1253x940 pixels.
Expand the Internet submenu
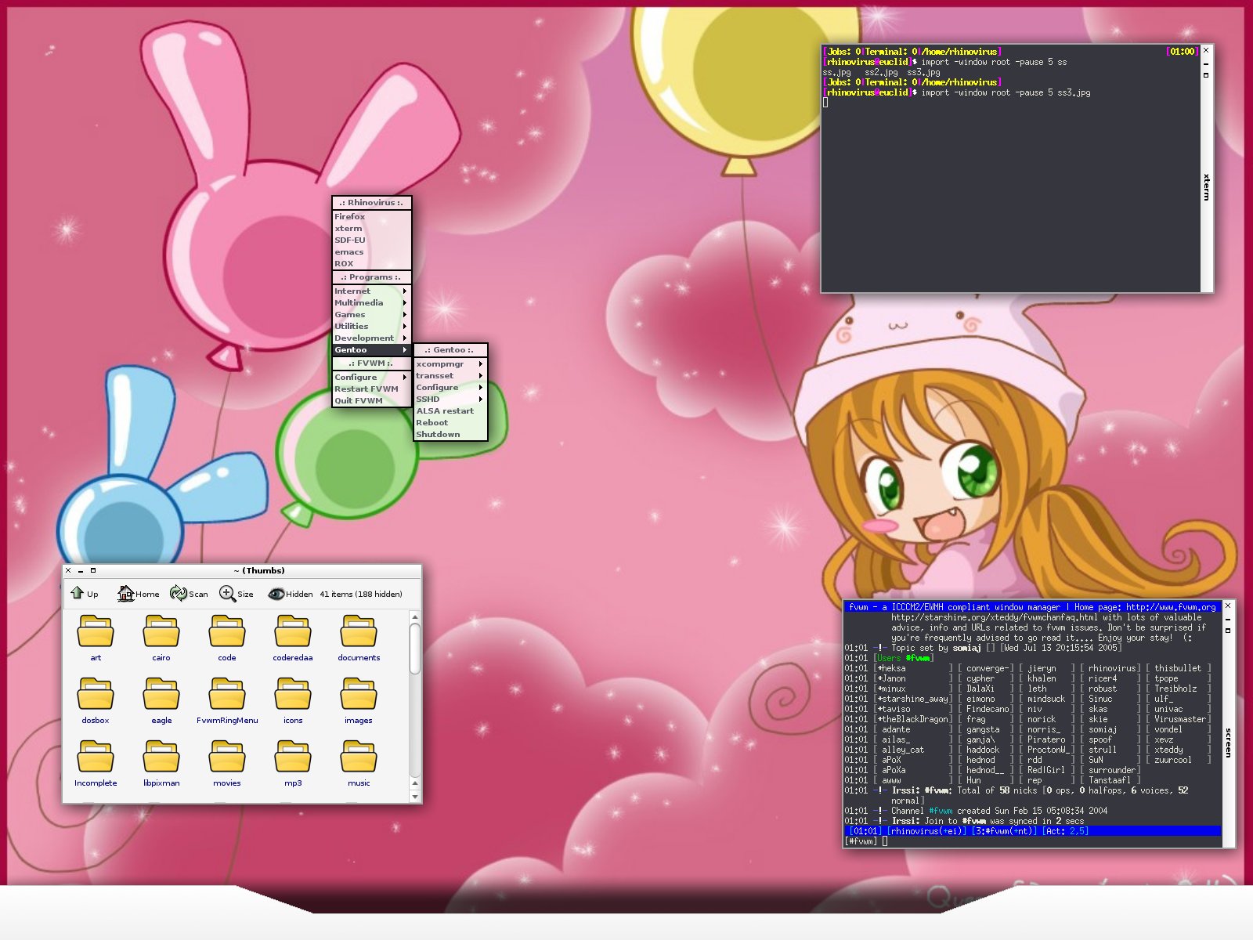point(372,291)
